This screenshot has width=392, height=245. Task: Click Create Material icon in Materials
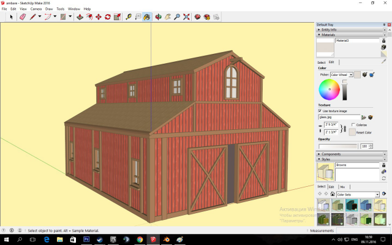(384, 47)
